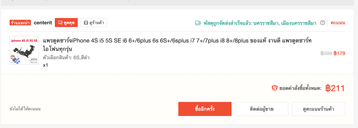
Task: Click the ซื้ออีกครั้ง buy again button
Action: pos(205,109)
